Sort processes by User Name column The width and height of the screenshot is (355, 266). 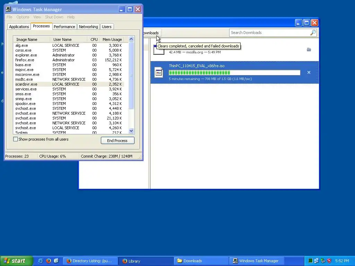69,39
